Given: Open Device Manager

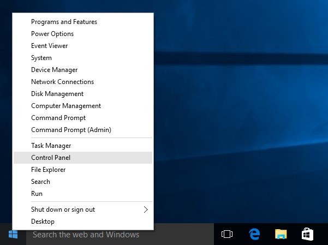Looking at the screenshot, I should [83, 70].
